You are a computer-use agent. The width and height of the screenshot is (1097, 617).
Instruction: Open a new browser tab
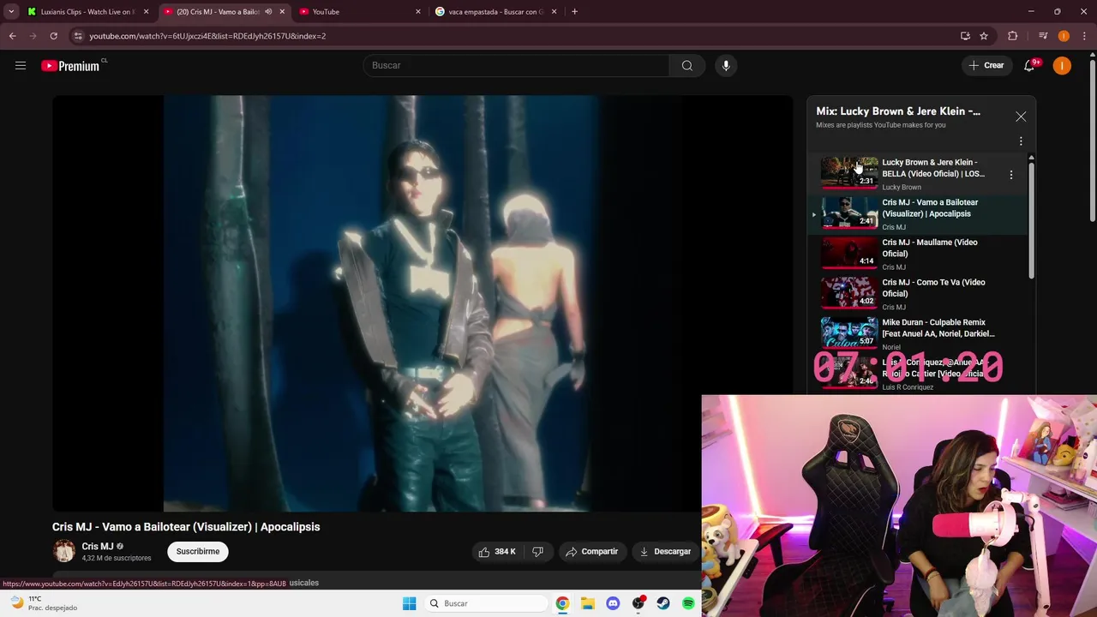point(574,12)
